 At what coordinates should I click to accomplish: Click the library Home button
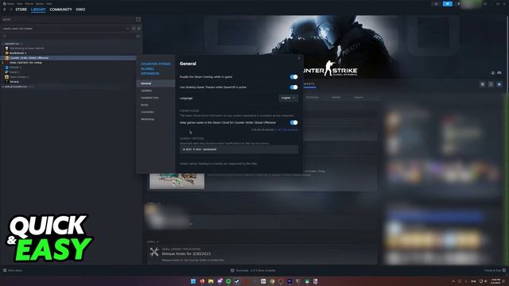[x=67, y=19]
